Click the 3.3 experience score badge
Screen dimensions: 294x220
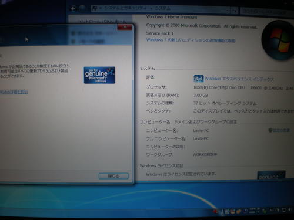tap(199, 79)
